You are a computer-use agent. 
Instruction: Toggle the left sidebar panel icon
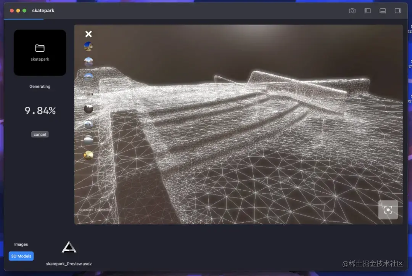[367, 11]
